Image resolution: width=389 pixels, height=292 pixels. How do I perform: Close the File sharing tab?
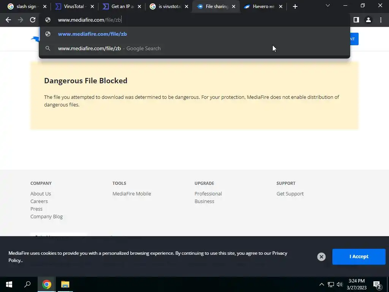(234, 7)
